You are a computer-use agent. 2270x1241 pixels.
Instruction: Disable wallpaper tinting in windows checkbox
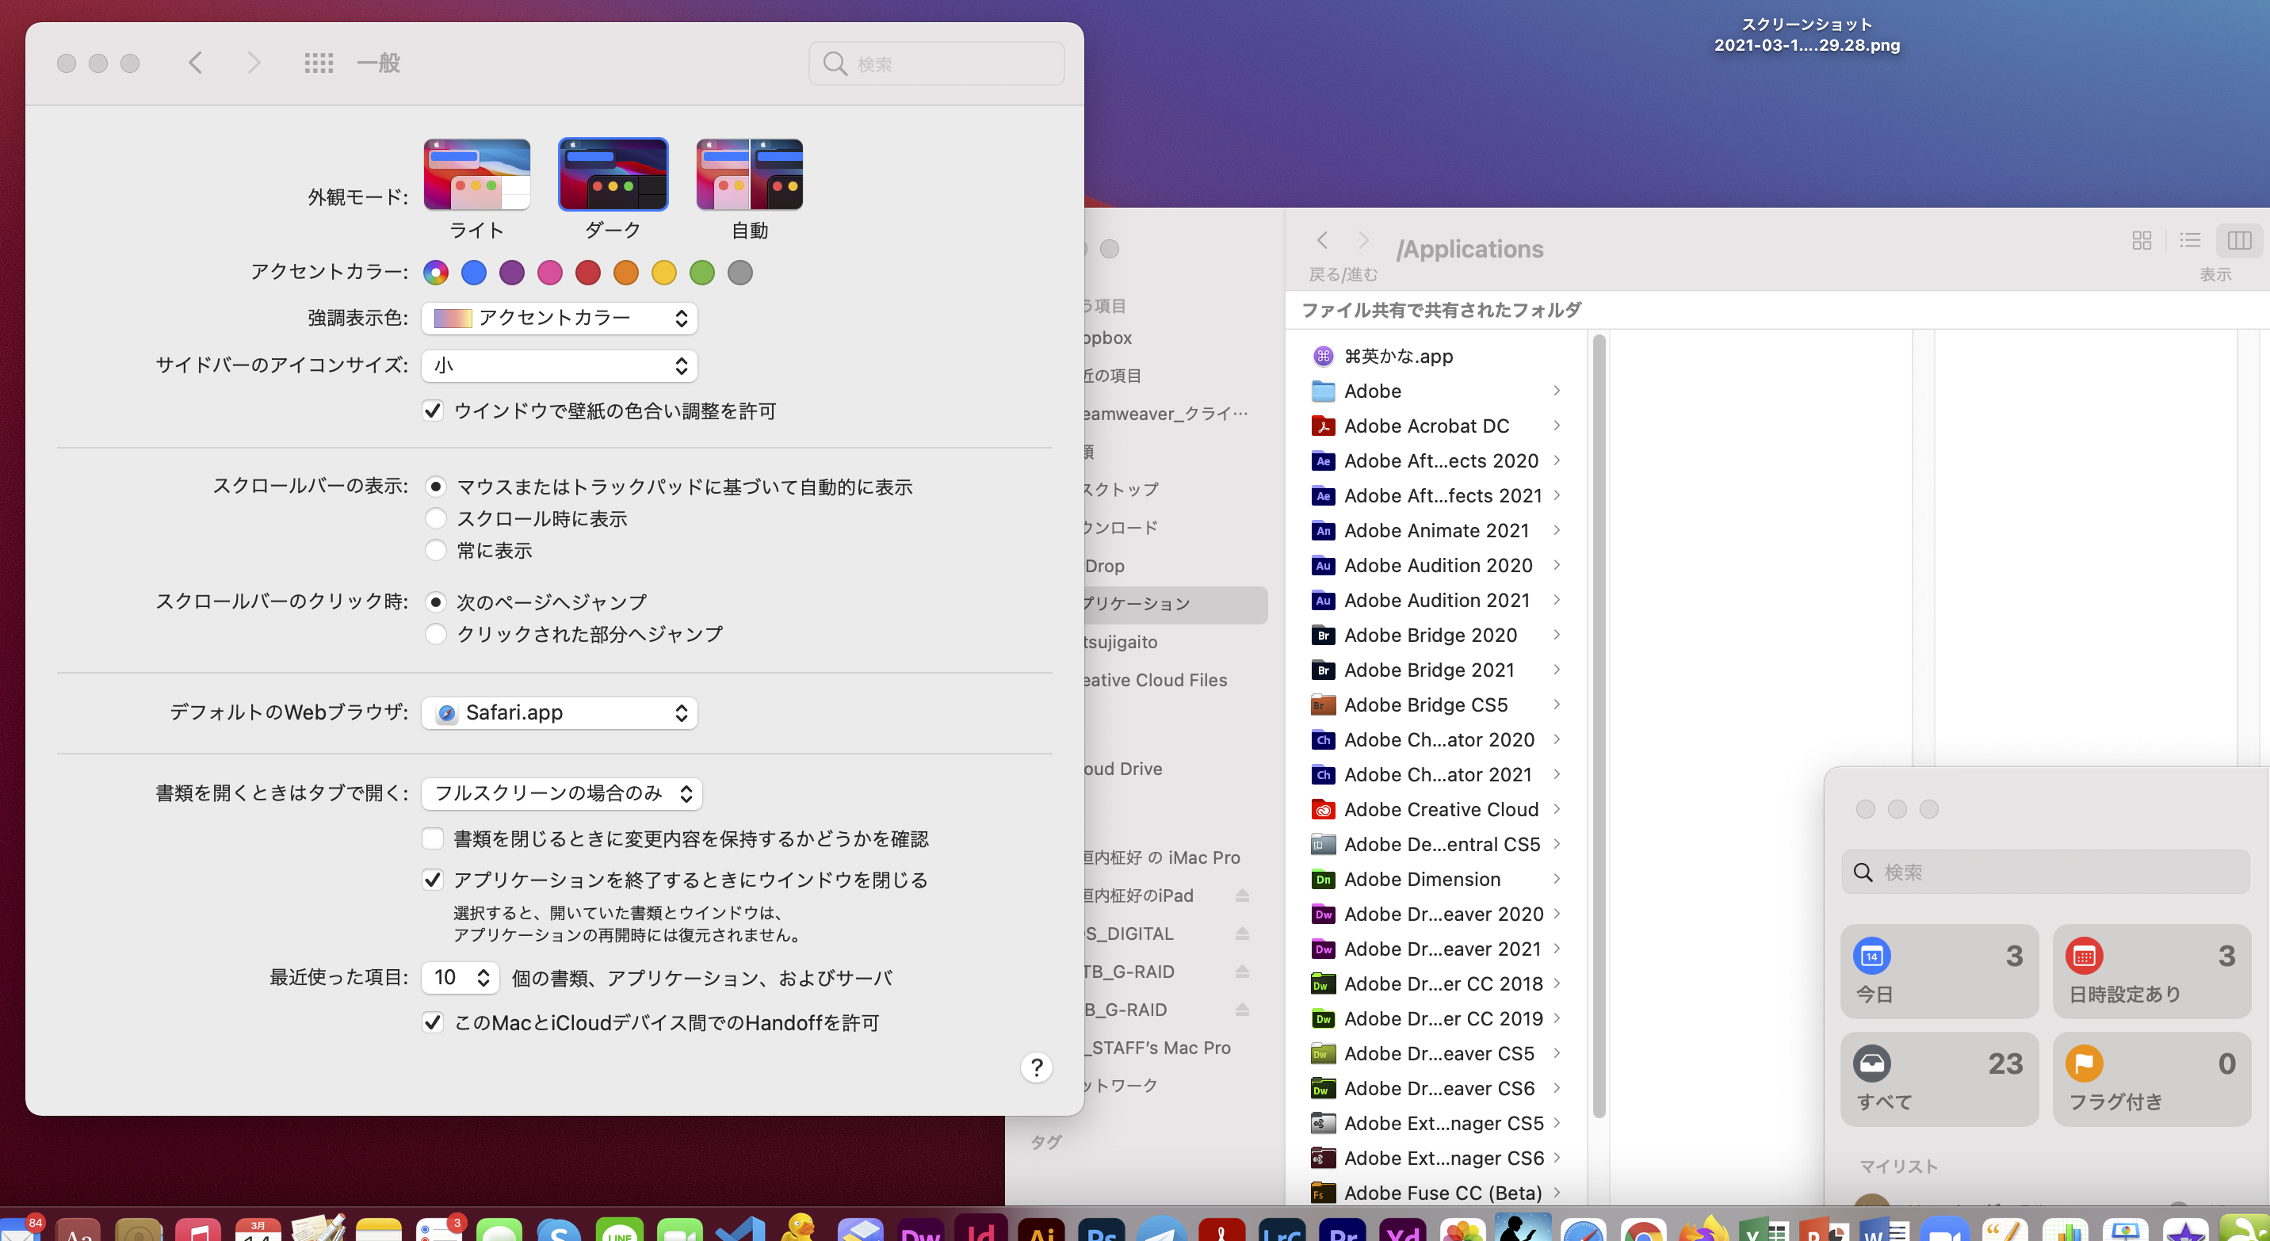[433, 410]
